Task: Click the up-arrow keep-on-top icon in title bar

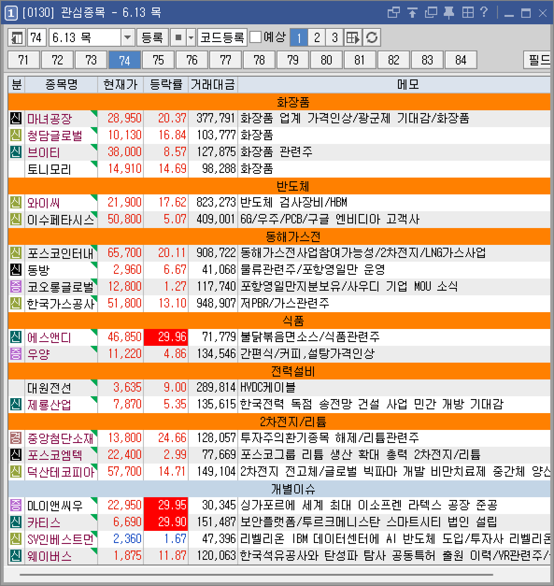Action: coord(412,13)
